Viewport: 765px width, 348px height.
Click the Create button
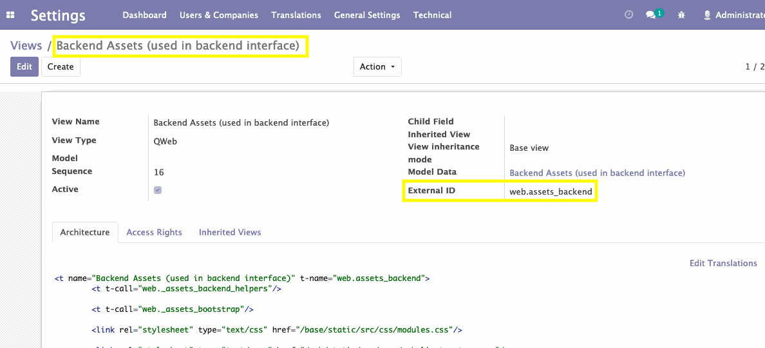click(x=61, y=66)
